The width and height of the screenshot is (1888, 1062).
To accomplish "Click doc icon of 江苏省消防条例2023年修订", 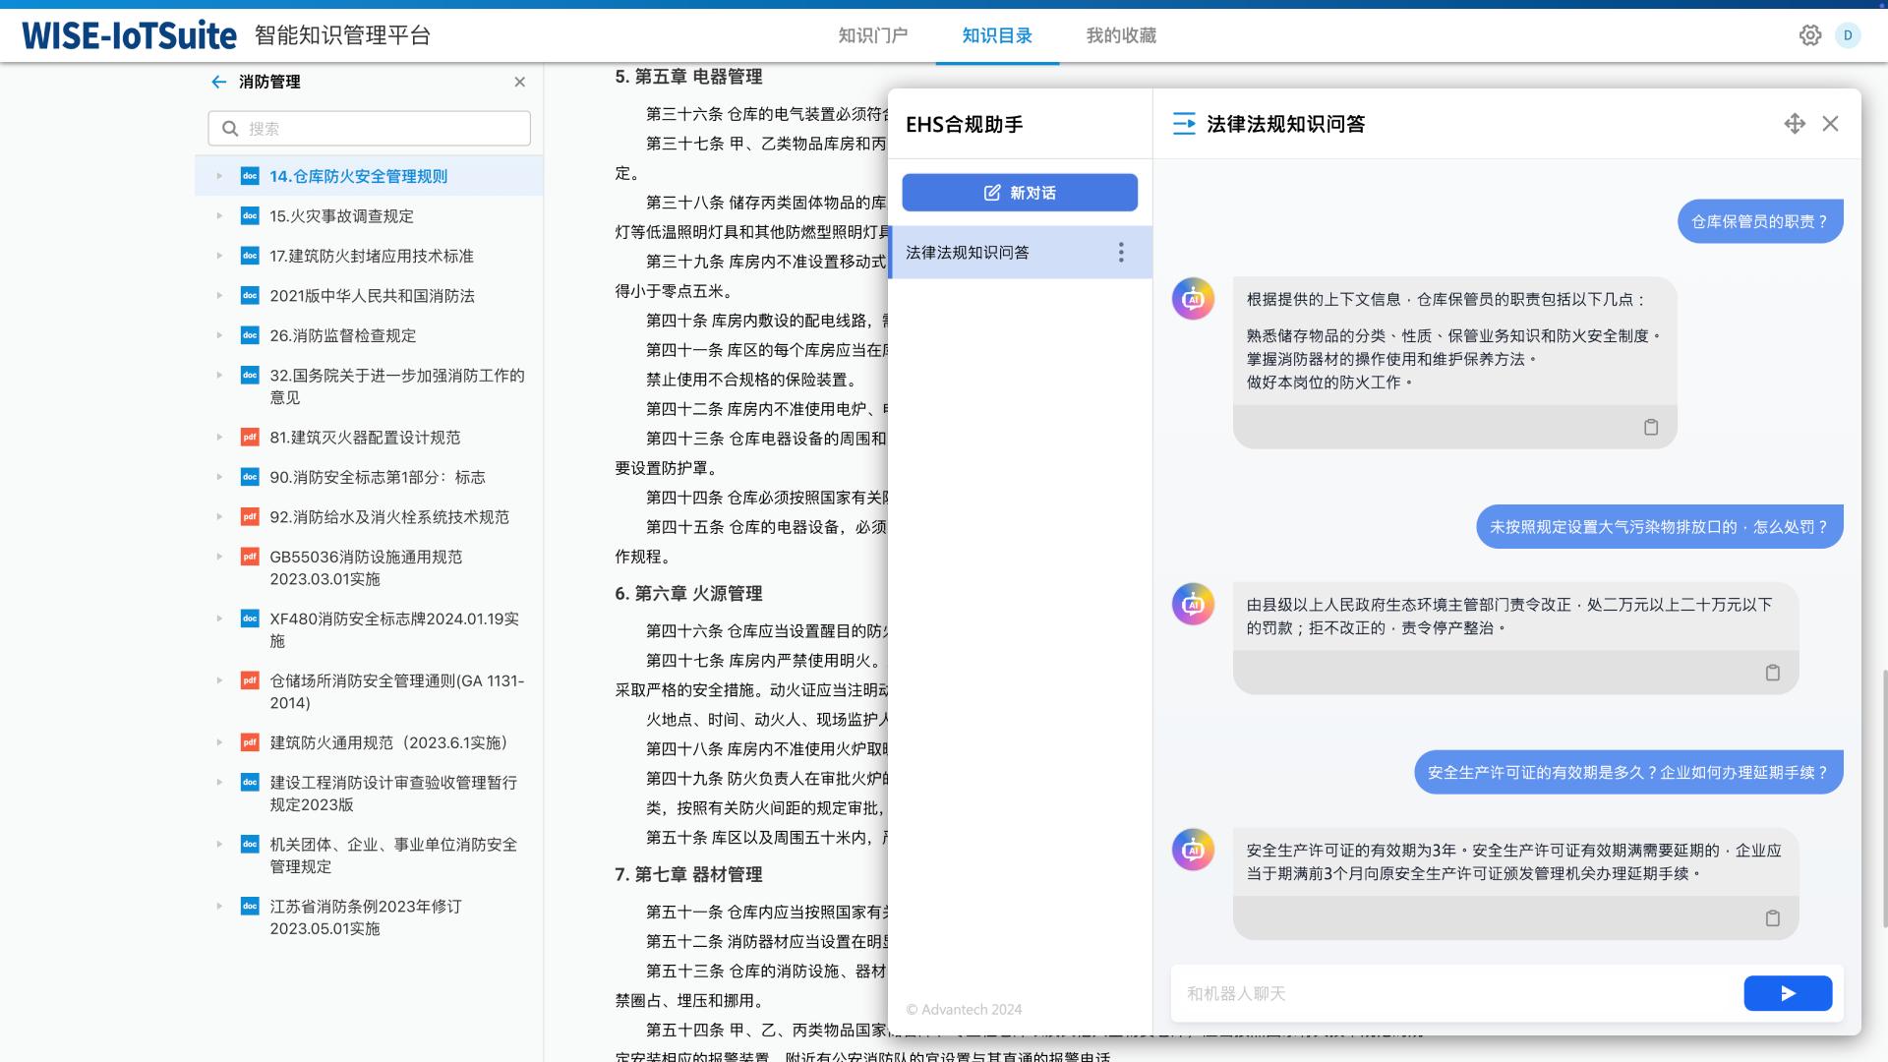I will 250,907.
